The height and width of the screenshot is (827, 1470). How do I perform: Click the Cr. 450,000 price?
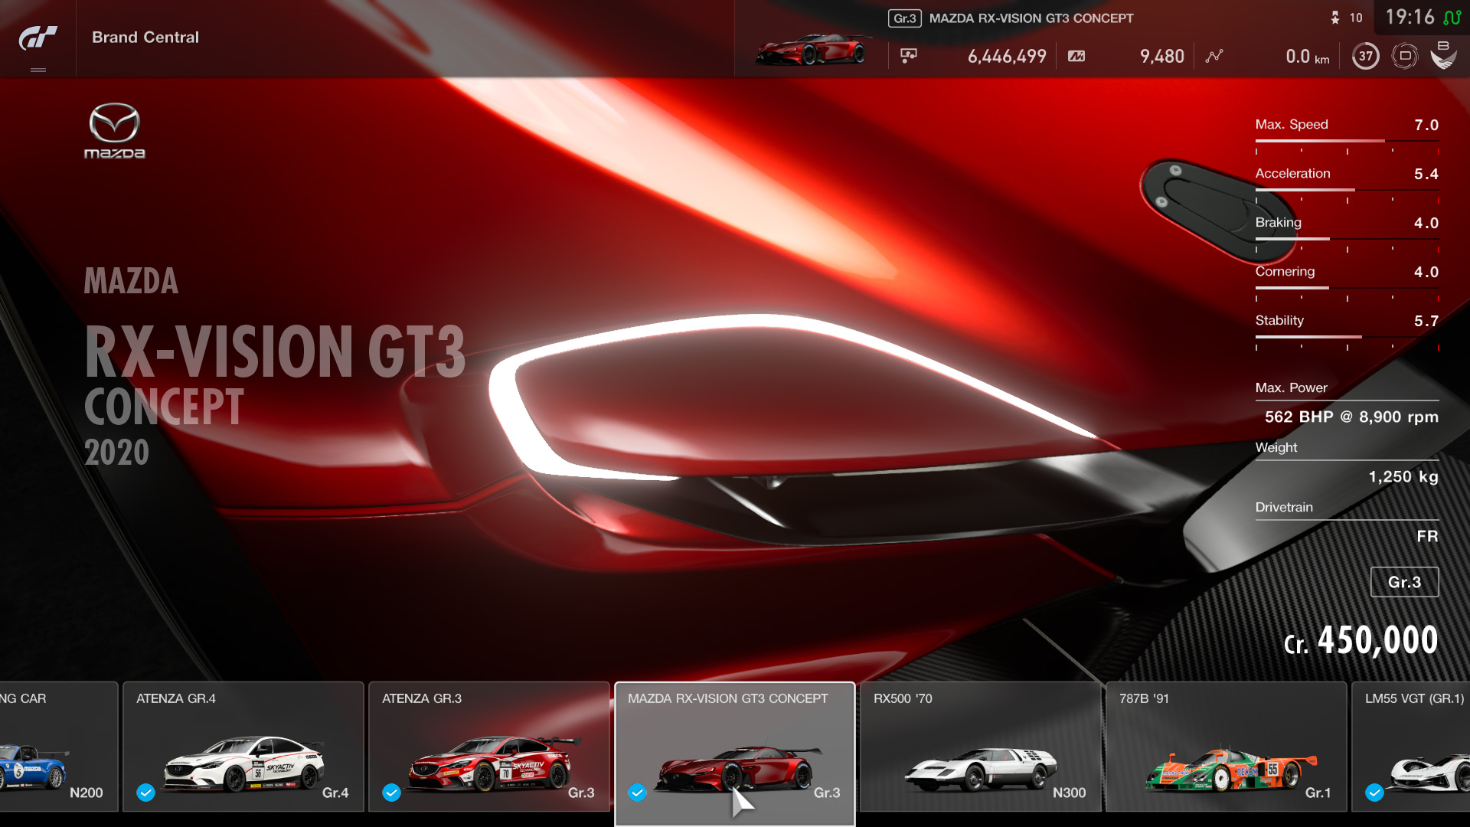1361,641
